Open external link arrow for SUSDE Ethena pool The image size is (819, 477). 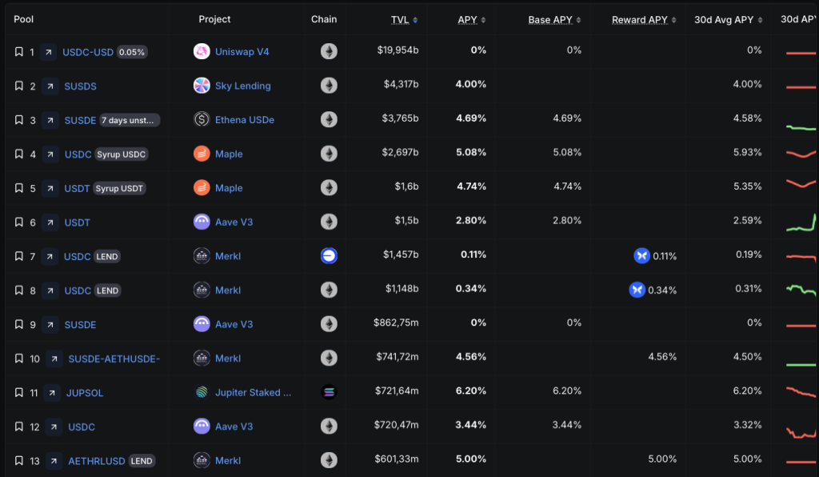point(50,120)
